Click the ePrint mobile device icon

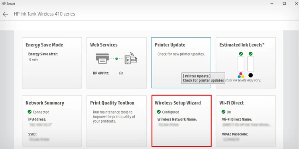[131, 58]
